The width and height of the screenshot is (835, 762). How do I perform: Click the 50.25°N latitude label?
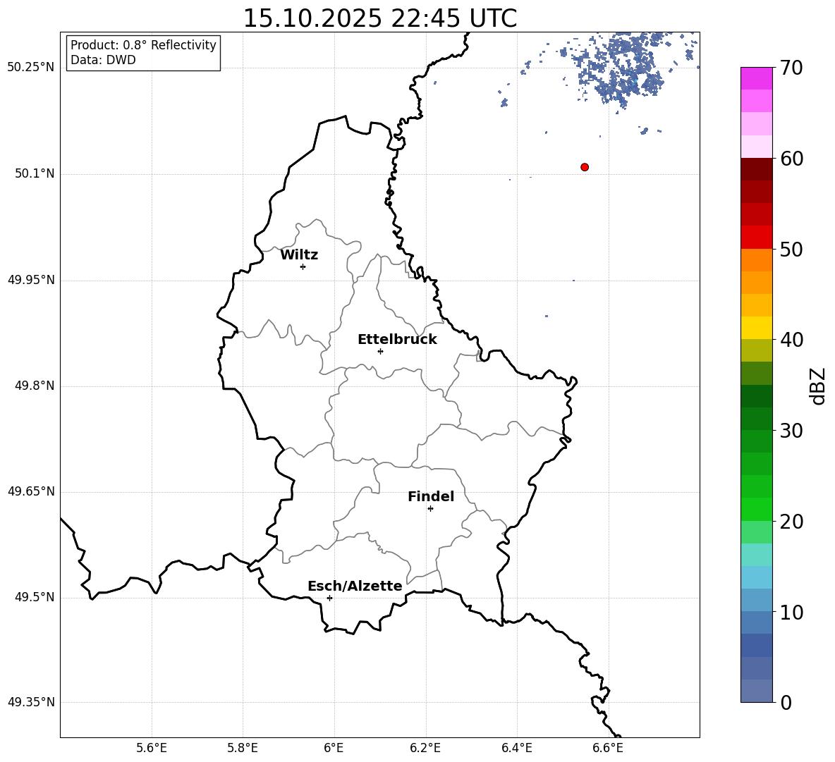click(31, 68)
